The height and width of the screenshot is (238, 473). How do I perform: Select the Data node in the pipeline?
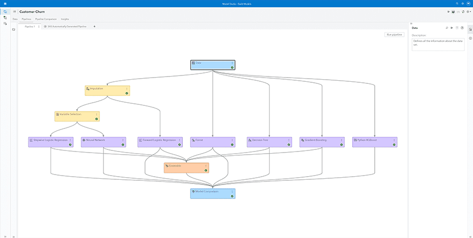[213, 65]
